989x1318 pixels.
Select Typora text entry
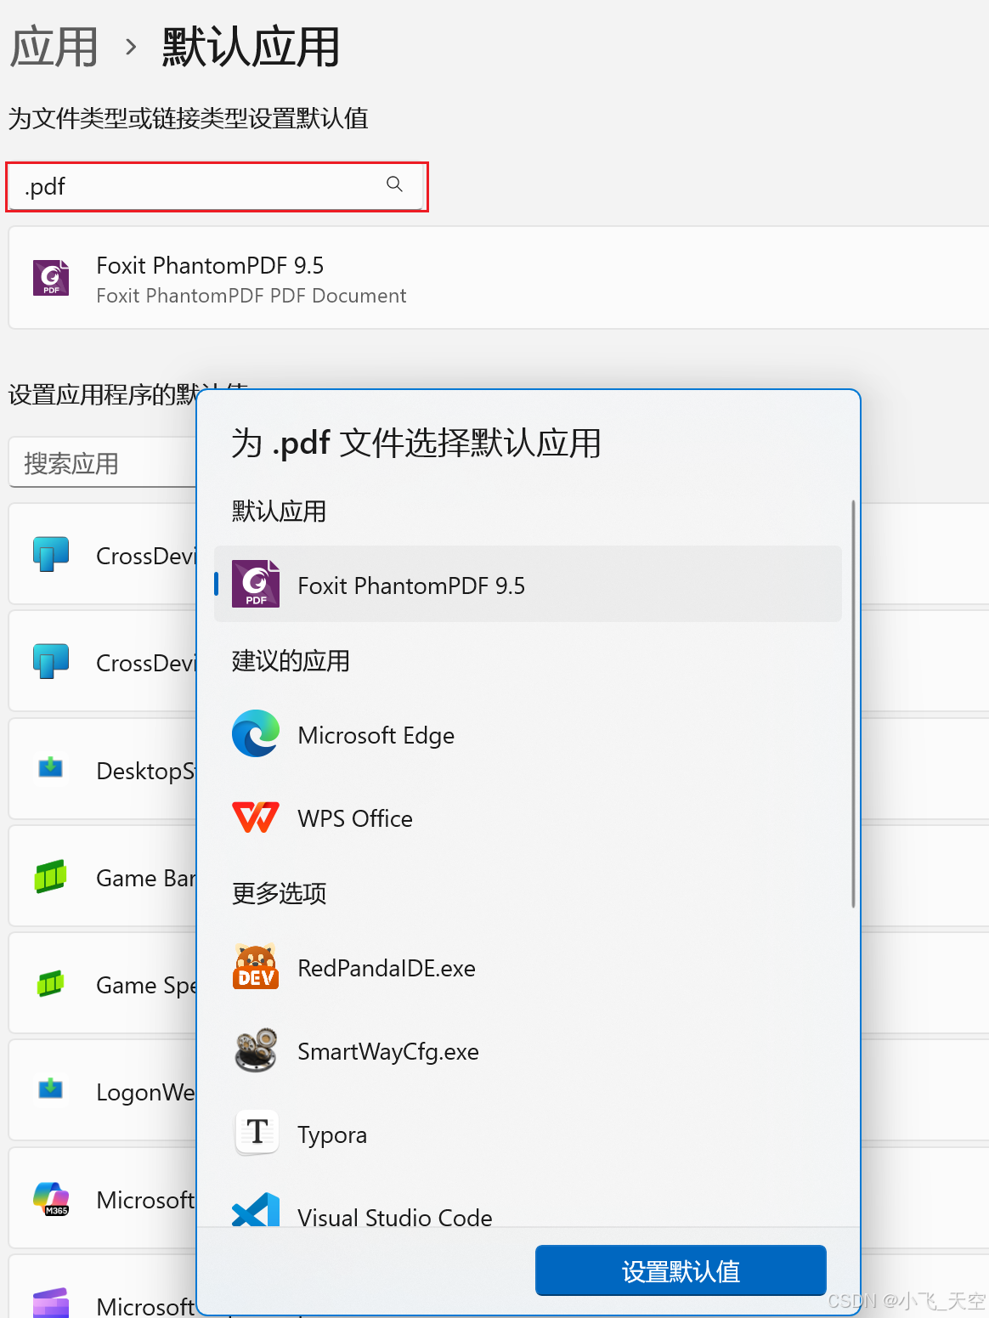click(332, 1134)
